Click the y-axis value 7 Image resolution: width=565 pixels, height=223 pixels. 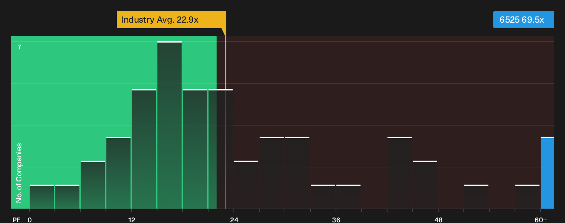coord(19,47)
